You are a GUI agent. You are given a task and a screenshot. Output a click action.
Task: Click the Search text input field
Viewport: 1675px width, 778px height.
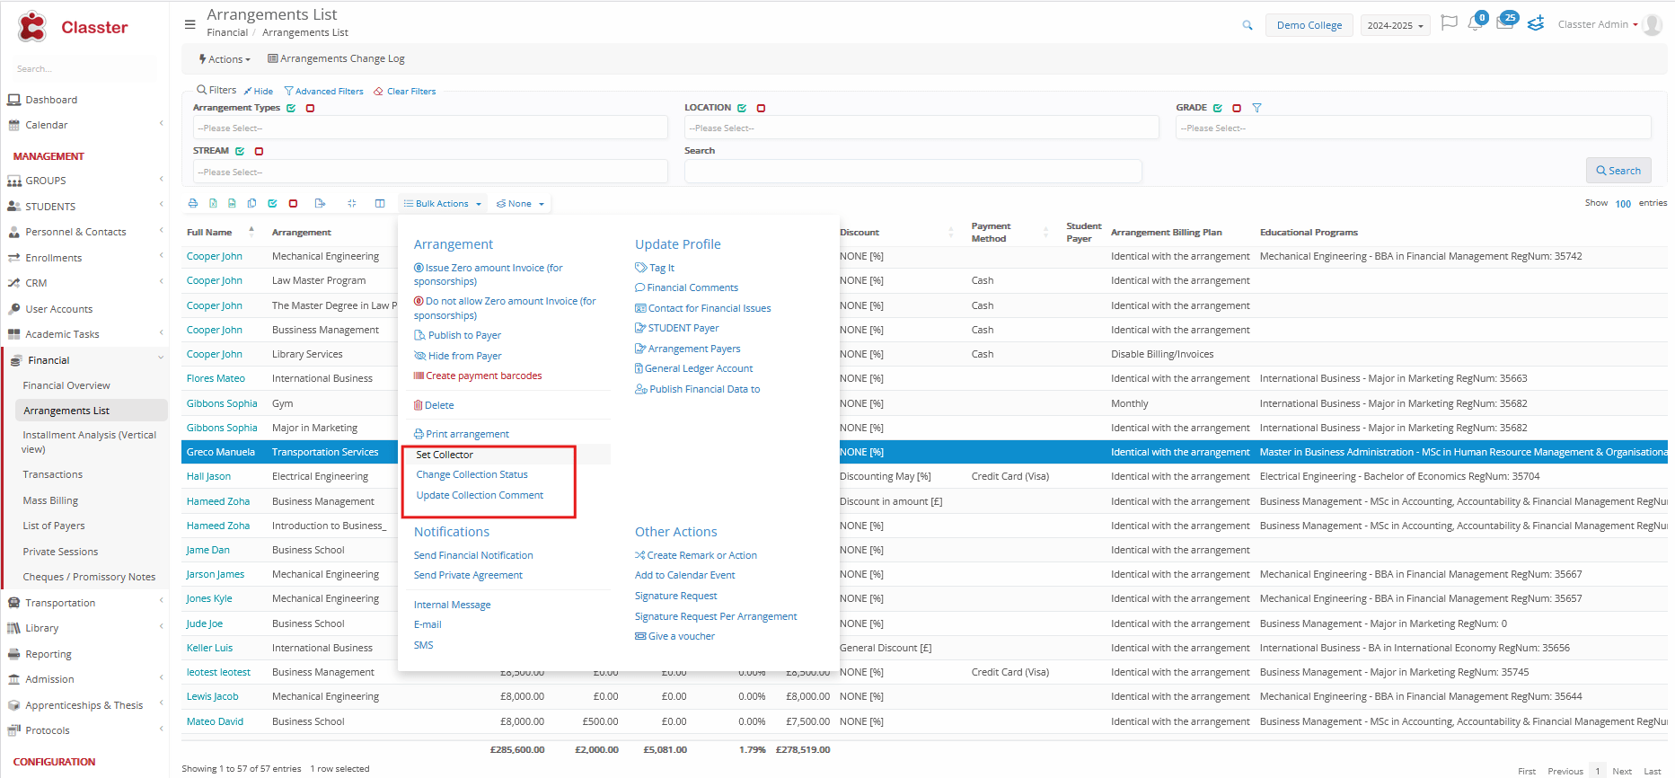pyautogui.click(x=912, y=171)
